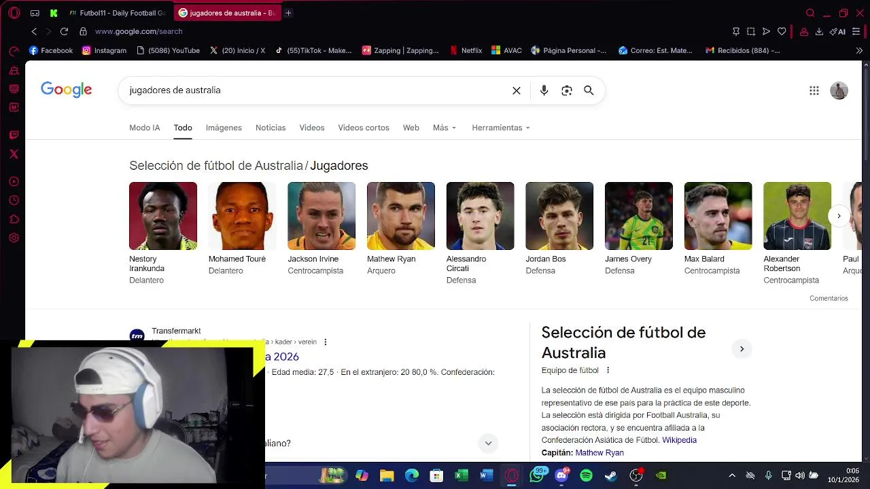The height and width of the screenshot is (489, 870).
Task: Open the Herramientas dropdown
Action: [x=501, y=128]
